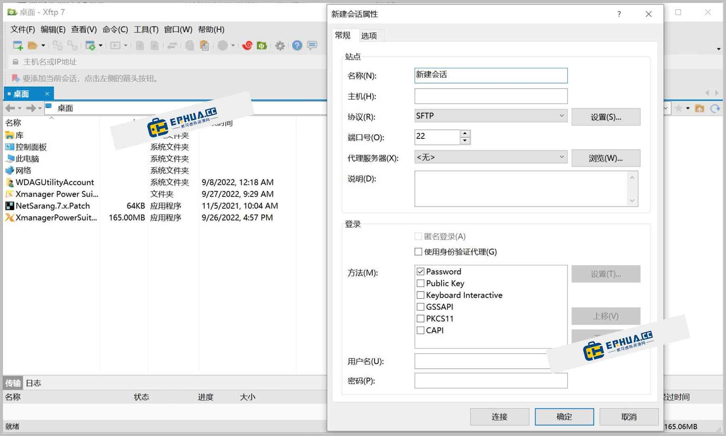
Task: Click the Refresh icon at path bar right
Action: 715,108
